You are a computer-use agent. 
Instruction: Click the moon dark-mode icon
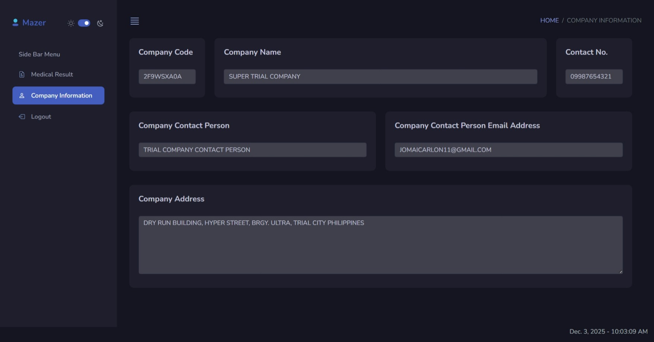coord(100,23)
